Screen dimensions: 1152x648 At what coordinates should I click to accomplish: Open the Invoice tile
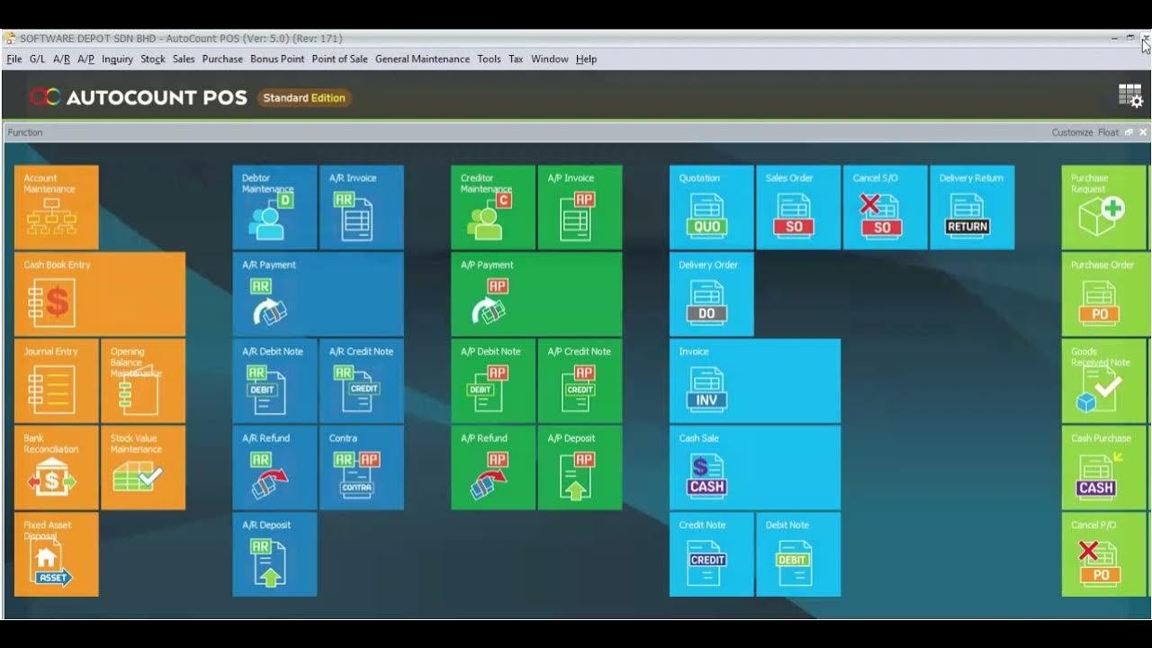(755, 381)
